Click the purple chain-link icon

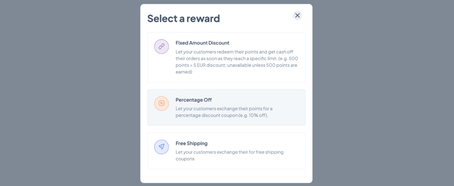(162, 47)
